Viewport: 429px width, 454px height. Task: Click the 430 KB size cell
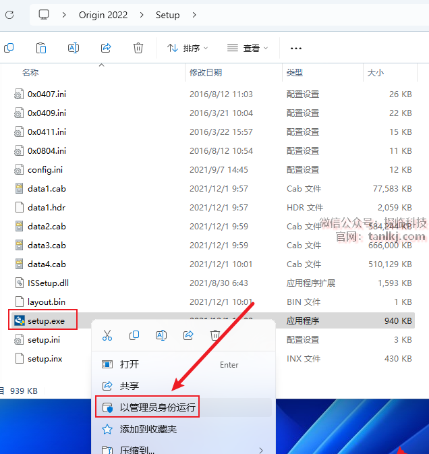pyautogui.click(x=398, y=358)
